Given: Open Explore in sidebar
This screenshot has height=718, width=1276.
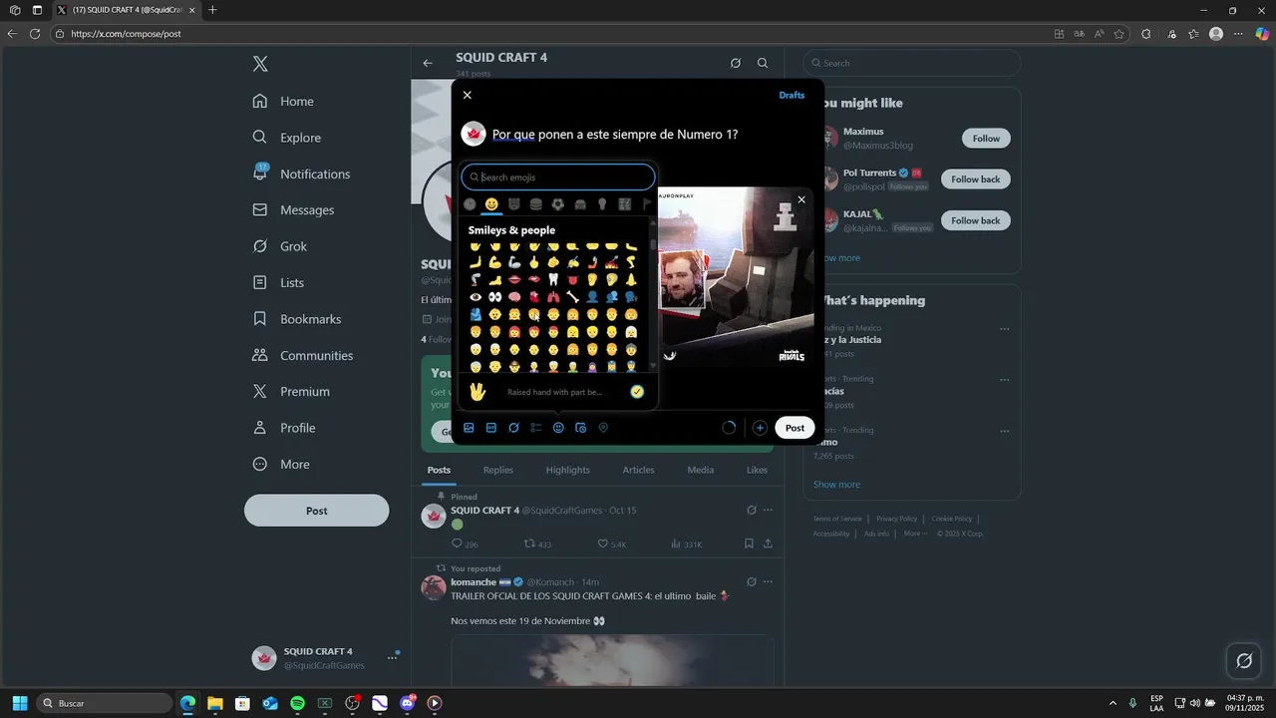Looking at the screenshot, I should coord(287,138).
